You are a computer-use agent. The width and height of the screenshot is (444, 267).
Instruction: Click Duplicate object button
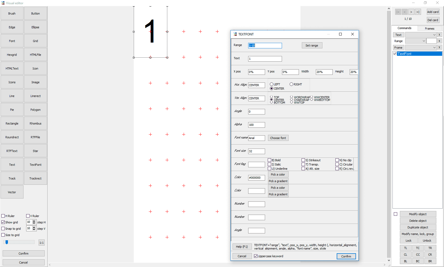click(418, 227)
